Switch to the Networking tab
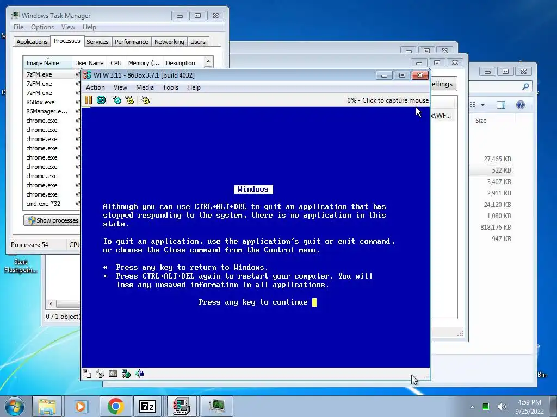The image size is (557, 417). point(169,42)
